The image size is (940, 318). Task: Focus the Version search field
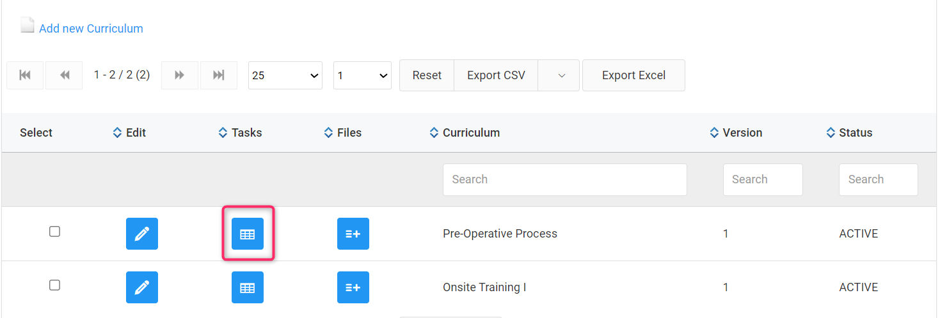click(763, 179)
